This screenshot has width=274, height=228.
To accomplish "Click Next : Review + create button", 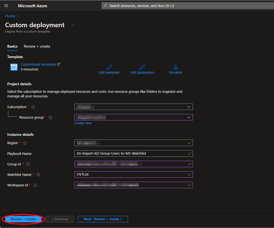I will [x=103, y=219].
